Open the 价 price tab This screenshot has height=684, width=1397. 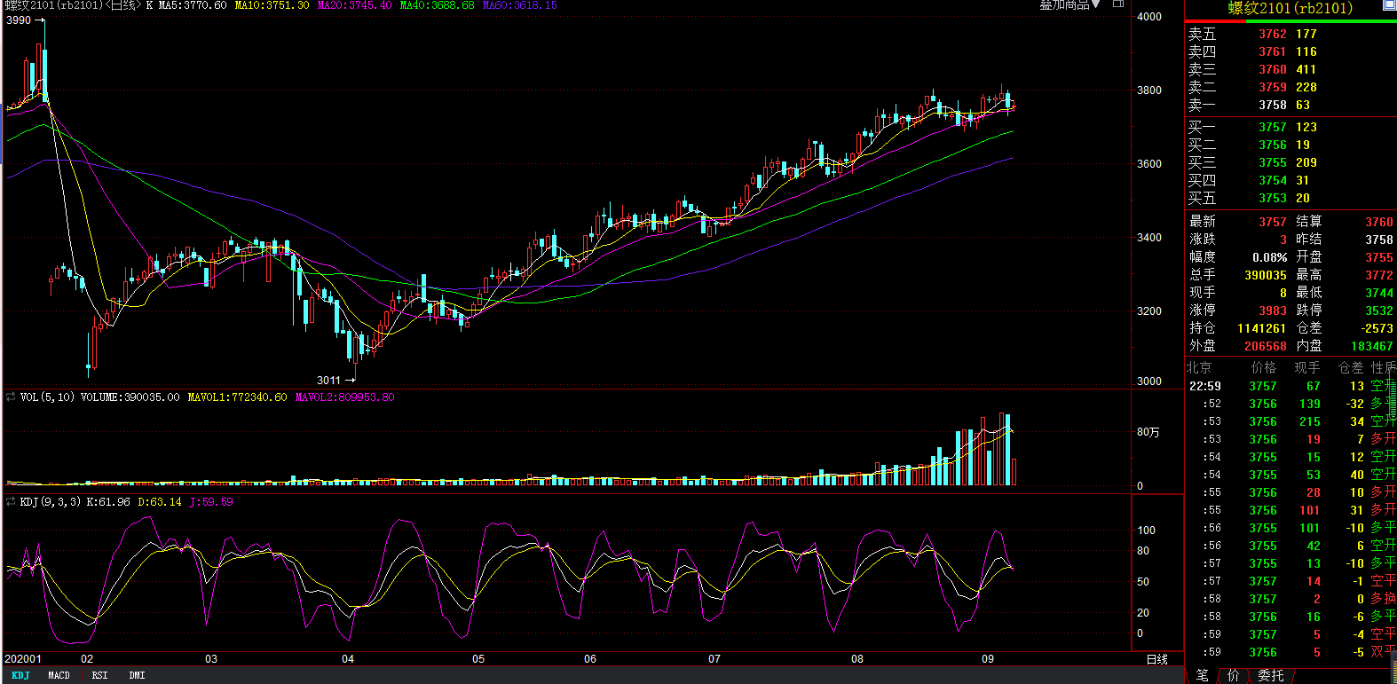click(1233, 675)
